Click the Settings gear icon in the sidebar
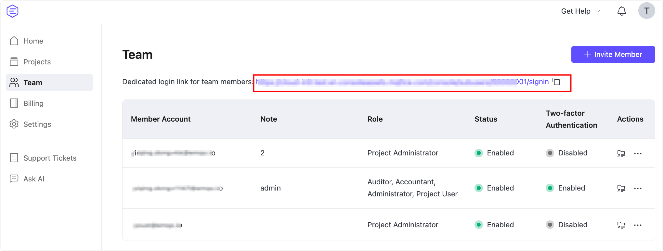This screenshot has width=663, height=251. point(14,124)
